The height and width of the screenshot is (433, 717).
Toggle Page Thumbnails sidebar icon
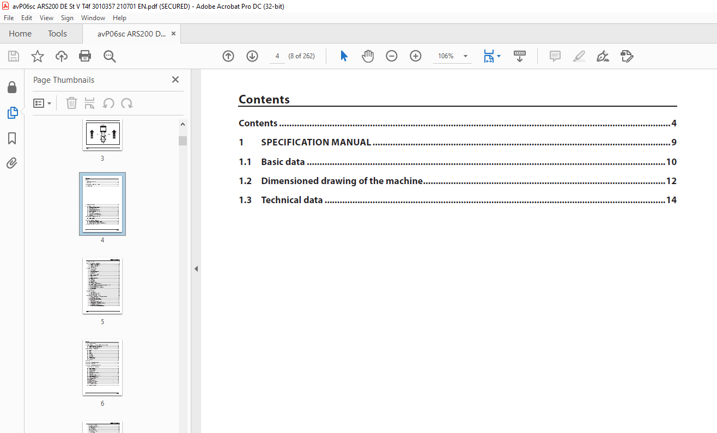click(x=12, y=113)
